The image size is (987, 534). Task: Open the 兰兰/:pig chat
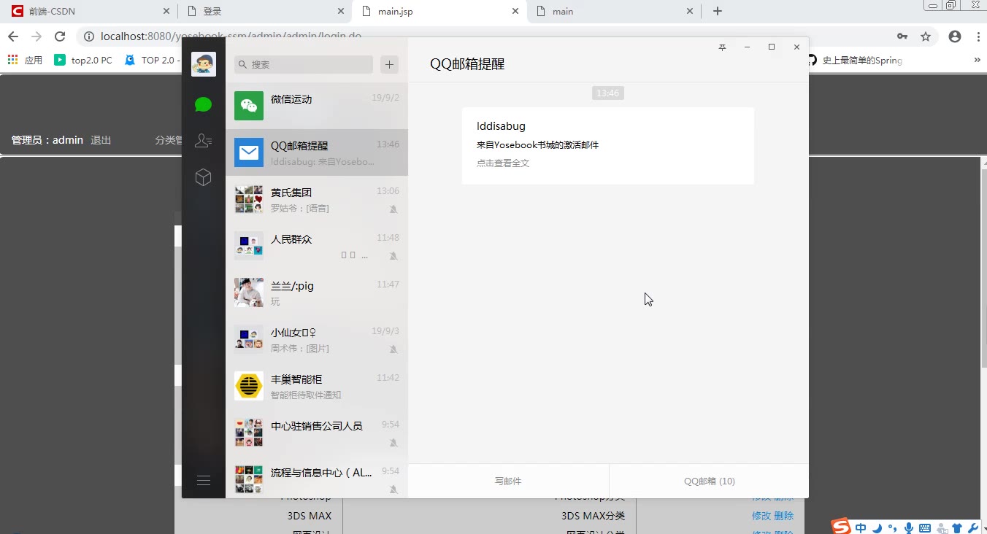tap(317, 293)
